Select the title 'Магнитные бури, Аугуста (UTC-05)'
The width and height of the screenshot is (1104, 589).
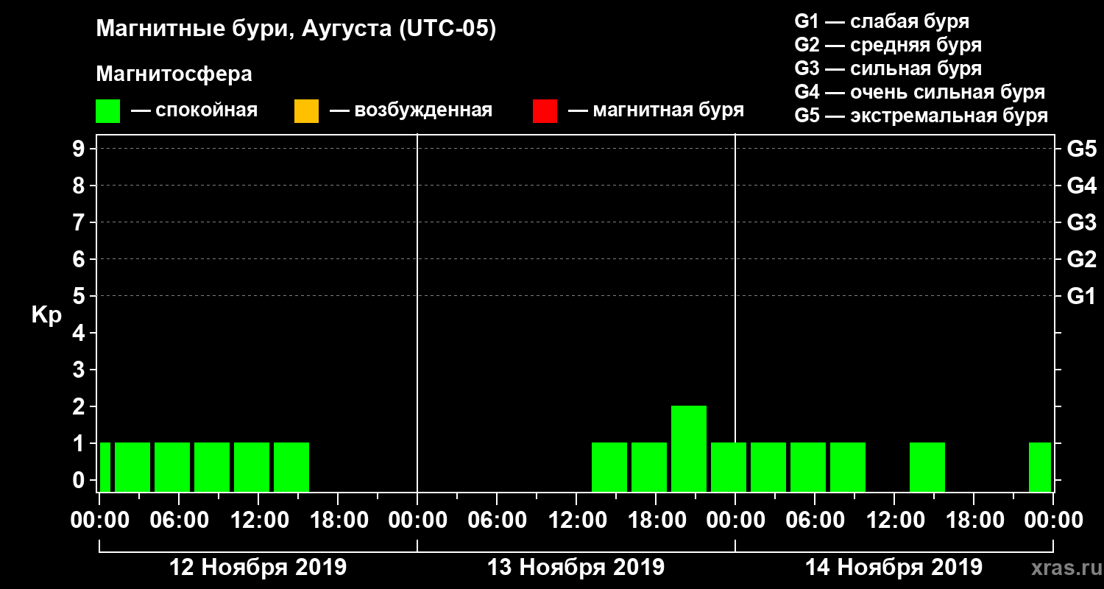click(297, 30)
